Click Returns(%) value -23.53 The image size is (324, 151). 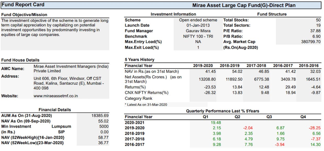pos(210,87)
